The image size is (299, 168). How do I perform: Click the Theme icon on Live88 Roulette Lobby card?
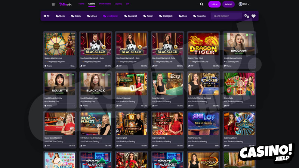point(45,106)
